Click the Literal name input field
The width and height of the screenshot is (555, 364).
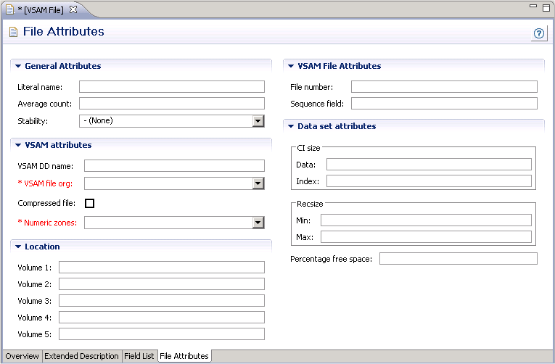tap(172, 87)
